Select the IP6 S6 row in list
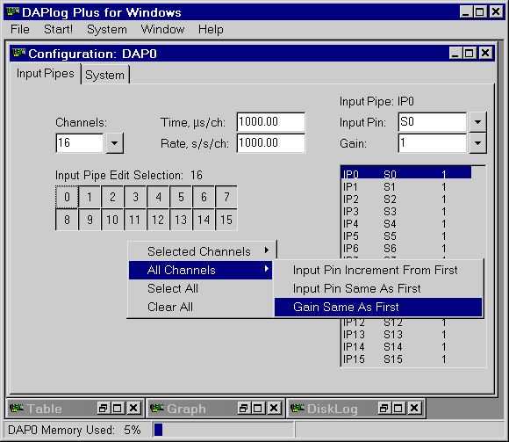This screenshot has width=509, height=442. [x=406, y=249]
